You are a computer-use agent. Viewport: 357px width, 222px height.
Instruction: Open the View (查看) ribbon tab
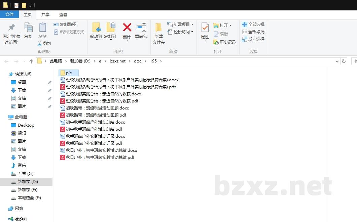pyautogui.click(x=63, y=15)
